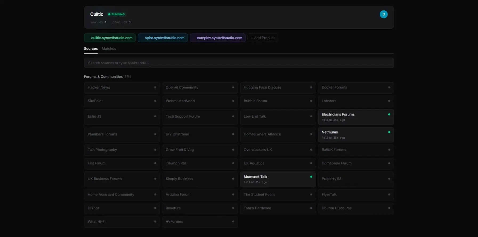Choose the complev.synov8studio.com product
Screen dimensions: 478x237
pyautogui.click(x=217, y=38)
